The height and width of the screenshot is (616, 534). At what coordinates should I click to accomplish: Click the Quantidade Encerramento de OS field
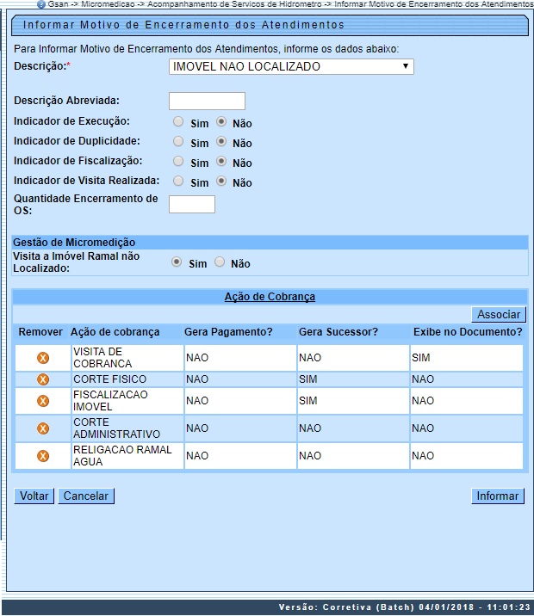191,204
